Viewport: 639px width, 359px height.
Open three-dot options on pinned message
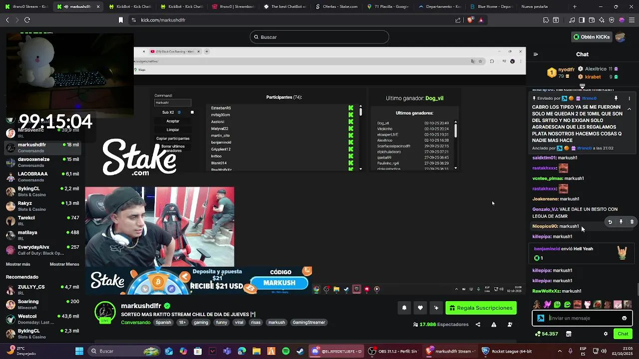pyautogui.click(x=629, y=98)
